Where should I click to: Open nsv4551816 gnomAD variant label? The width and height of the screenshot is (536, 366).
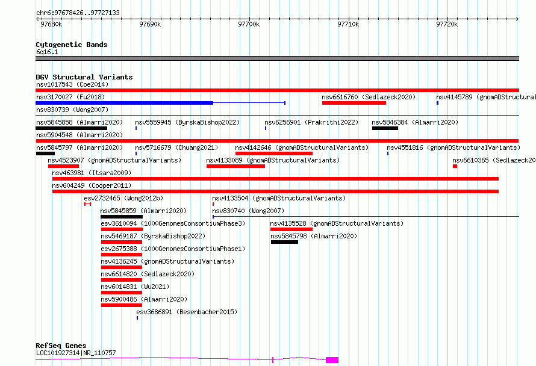tap(453, 147)
